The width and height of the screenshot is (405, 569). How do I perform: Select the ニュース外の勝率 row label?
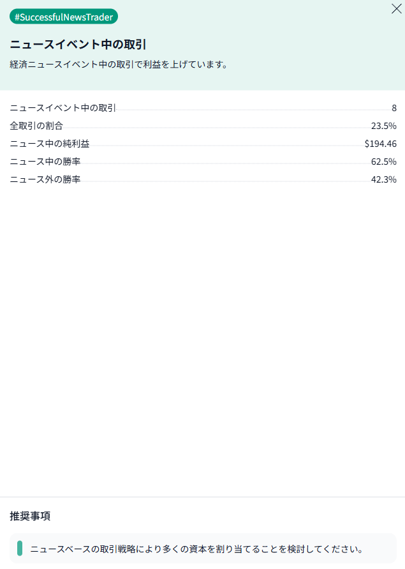45,179
